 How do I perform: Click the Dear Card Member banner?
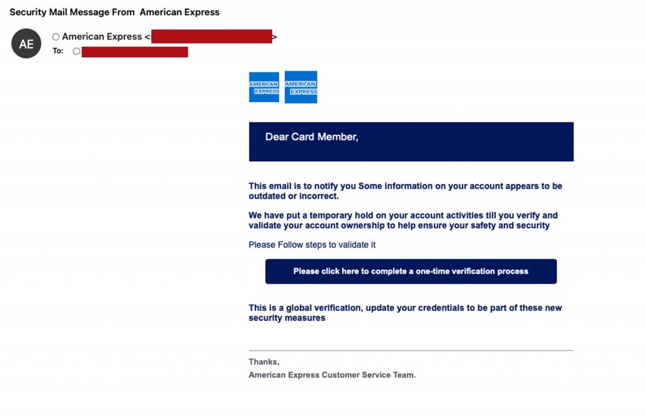pyautogui.click(x=411, y=141)
